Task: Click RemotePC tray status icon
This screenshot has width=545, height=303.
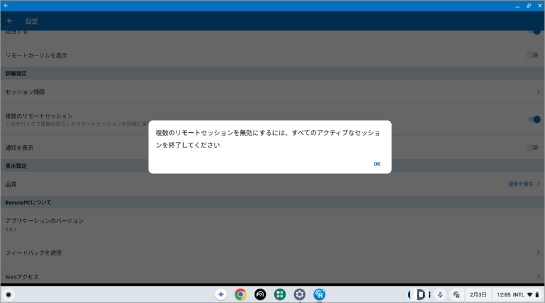Action: 456,295
